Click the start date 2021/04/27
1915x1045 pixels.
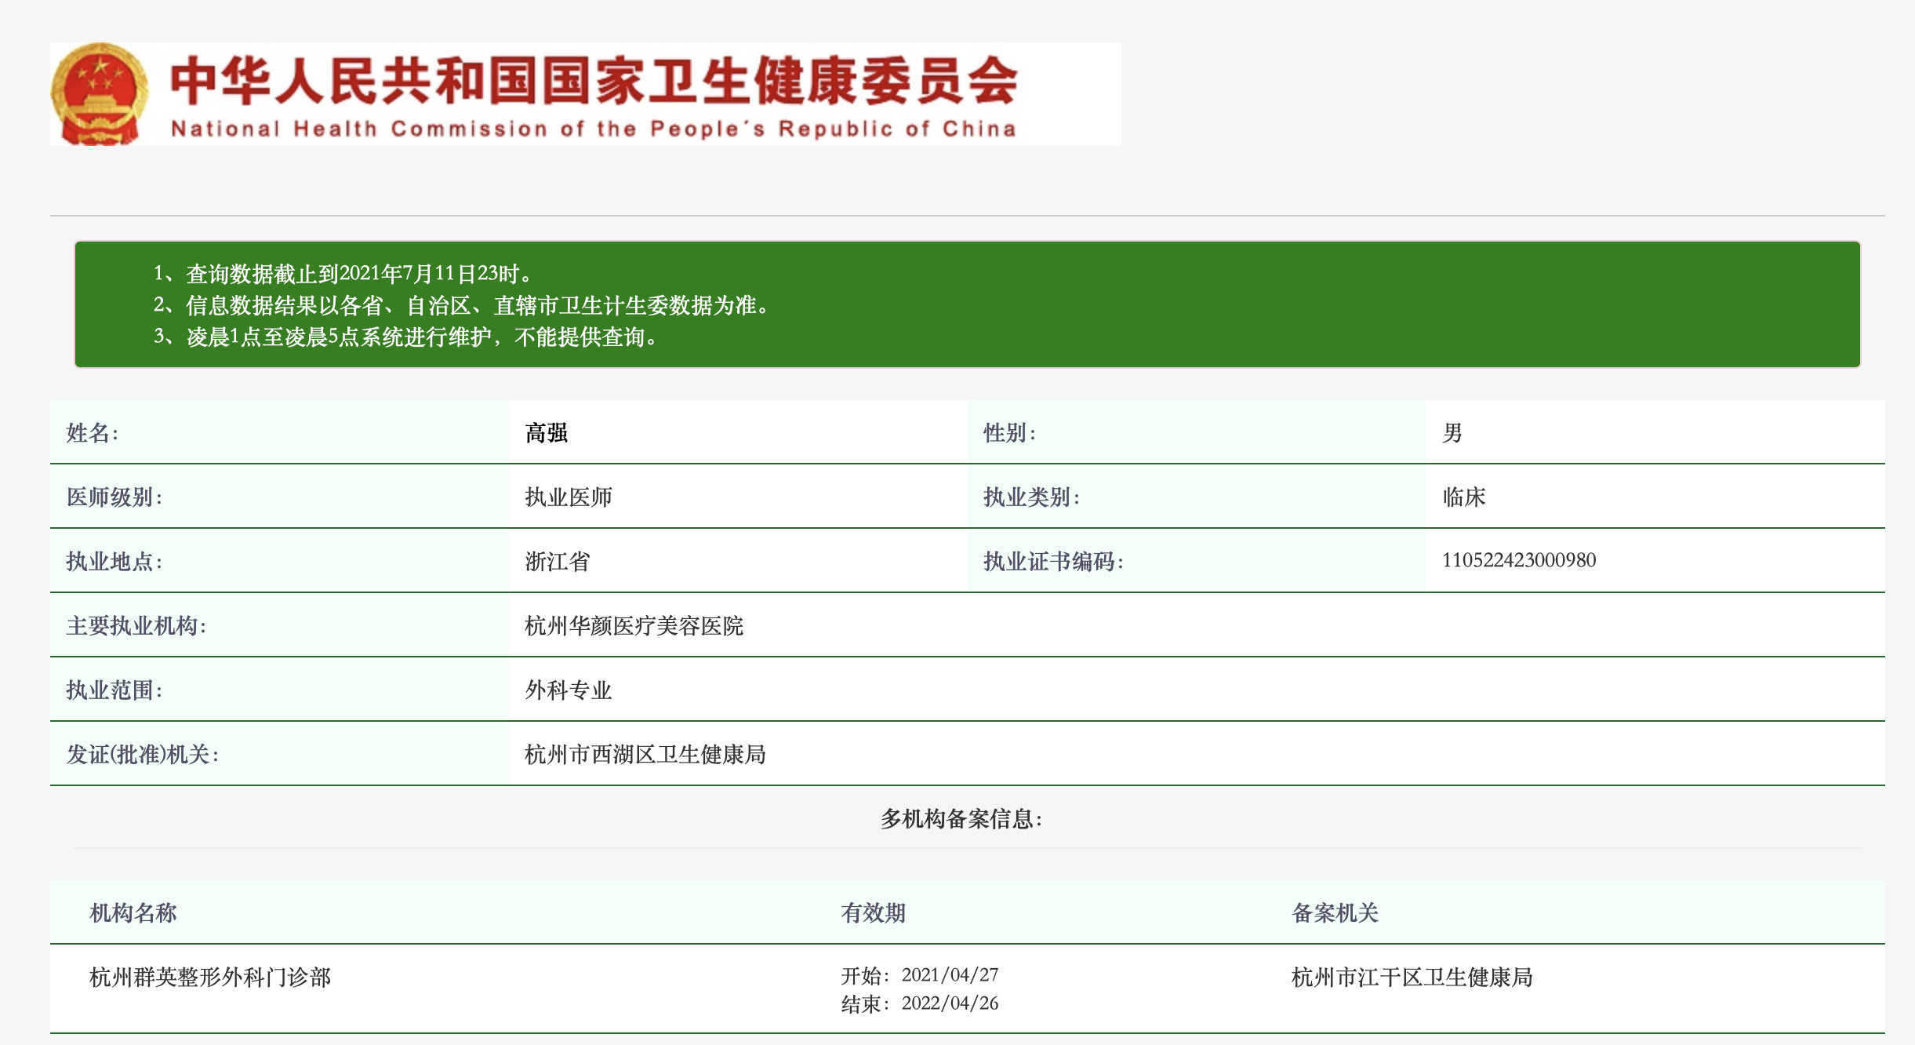950,975
